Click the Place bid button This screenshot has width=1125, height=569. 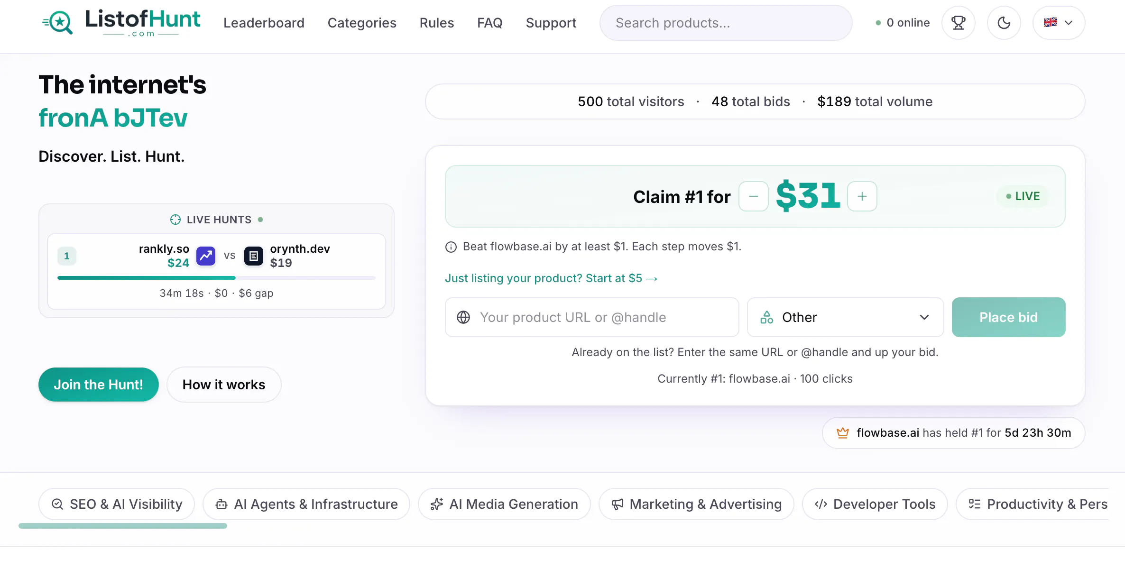point(1008,317)
